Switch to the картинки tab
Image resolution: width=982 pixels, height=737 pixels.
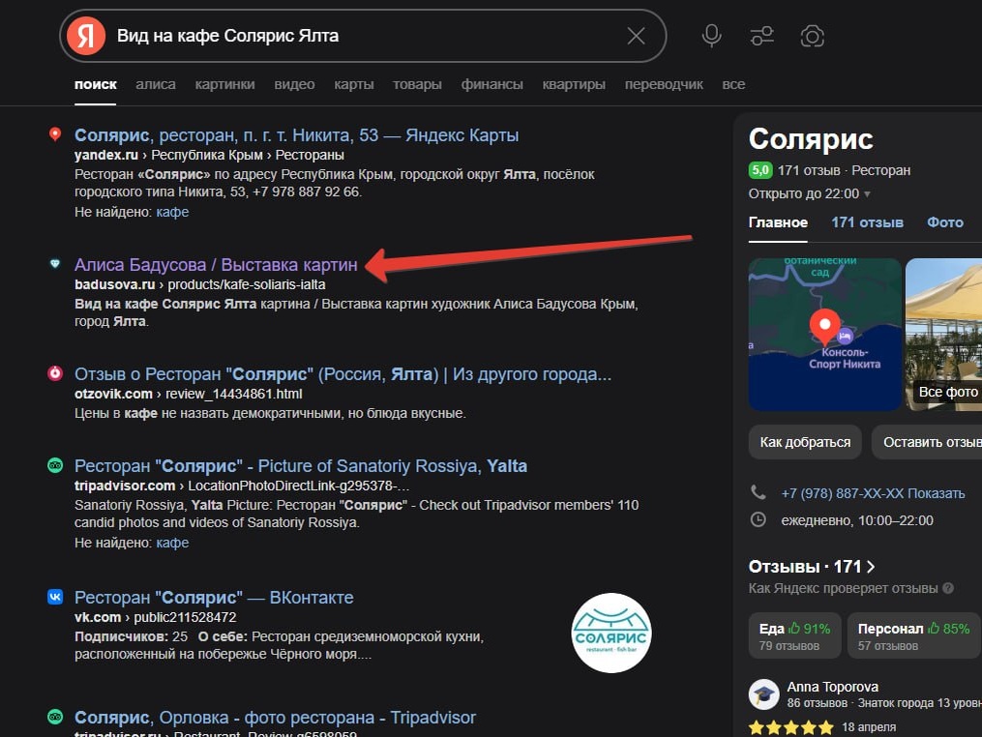[x=224, y=84]
